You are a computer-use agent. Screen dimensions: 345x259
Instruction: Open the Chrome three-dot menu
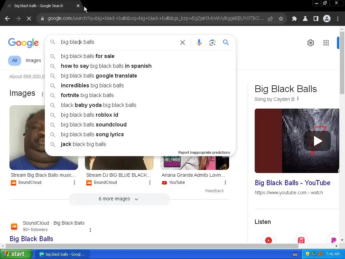click(x=338, y=19)
